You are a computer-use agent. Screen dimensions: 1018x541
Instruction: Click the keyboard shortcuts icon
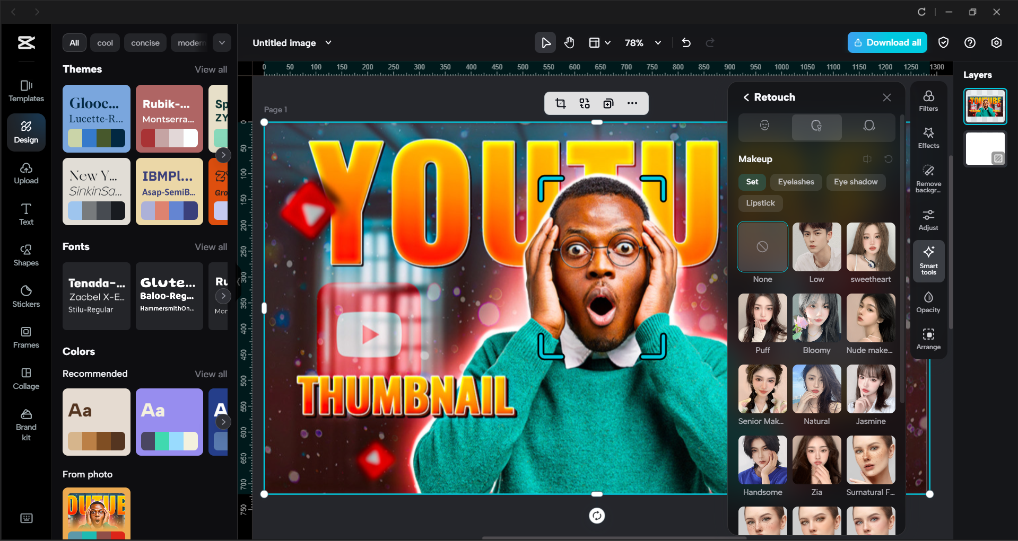pyautogui.click(x=26, y=518)
